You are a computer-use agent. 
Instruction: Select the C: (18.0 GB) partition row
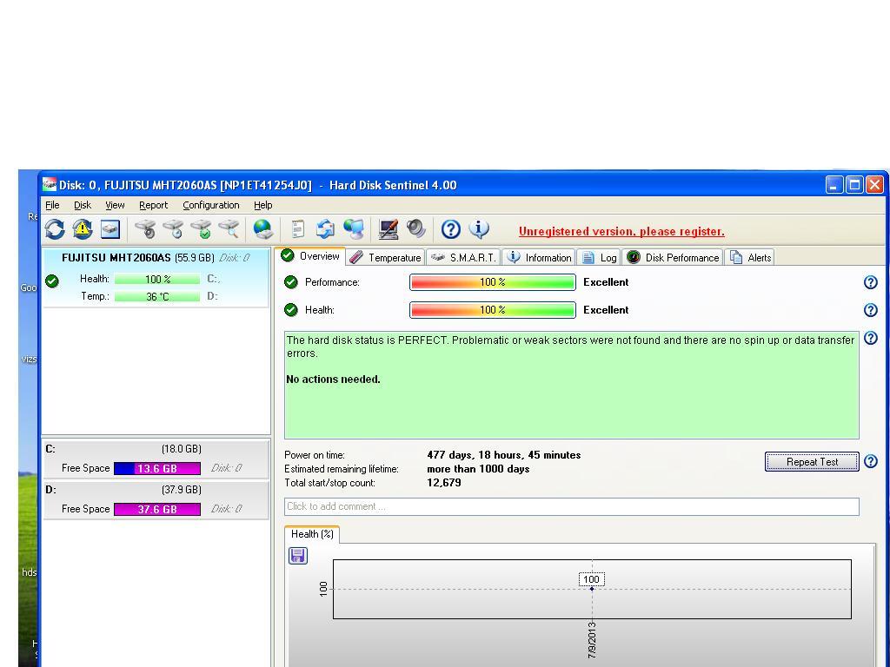click(x=156, y=459)
